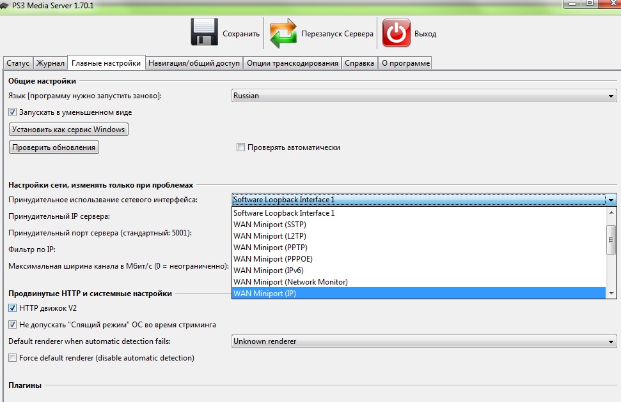Select WAN Miniport (IPv6) entry
Screen dimensions: 621x402
coord(419,271)
